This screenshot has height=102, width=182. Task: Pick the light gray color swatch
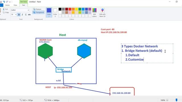pos(63,12)
